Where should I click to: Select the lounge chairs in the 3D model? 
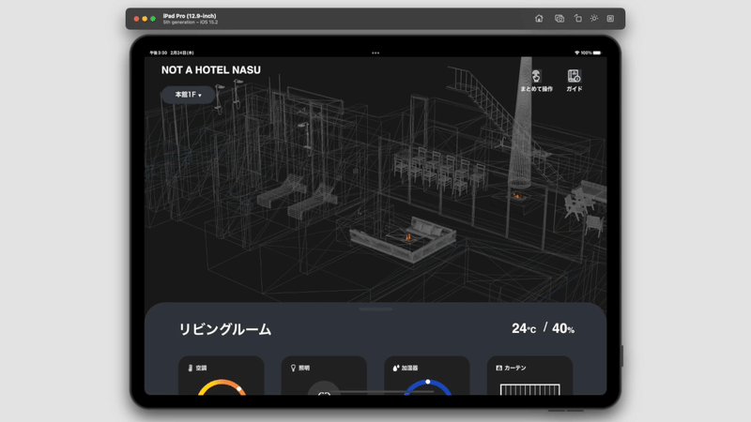coord(297,196)
